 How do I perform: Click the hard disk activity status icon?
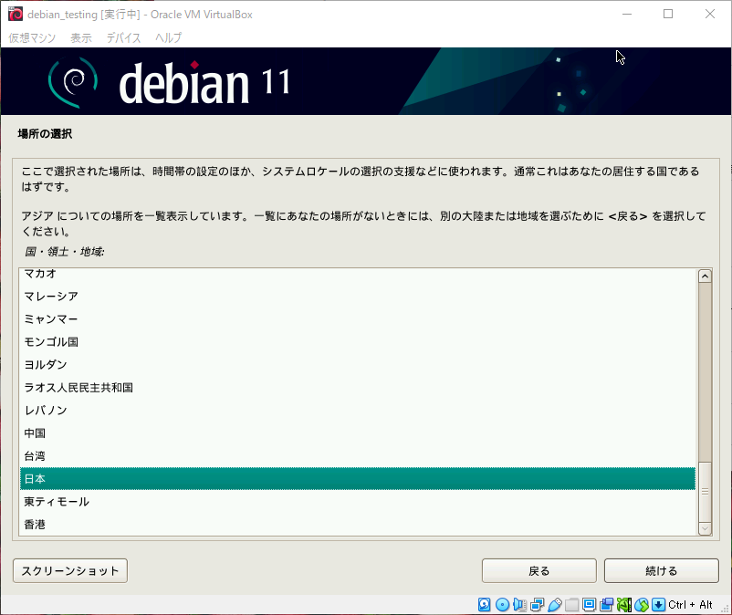click(x=484, y=605)
